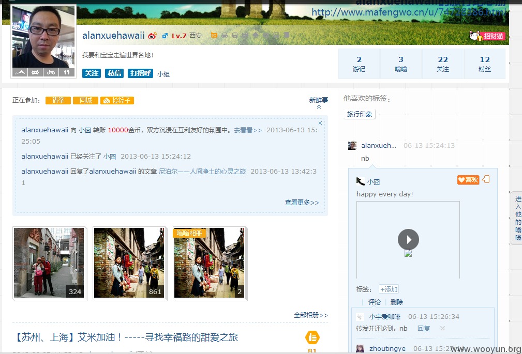Click the zhoutingye commenter name
Viewport: 522px width, 354px height.
click(x=387, y=348)
